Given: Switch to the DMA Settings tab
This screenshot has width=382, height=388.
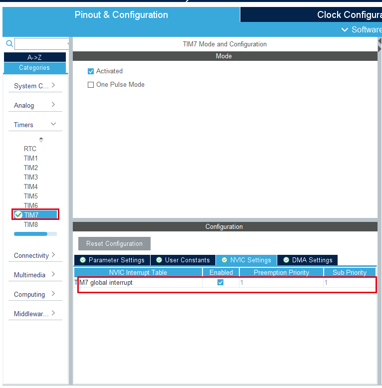Looking at the screenshot, I should tap(307, 260).
